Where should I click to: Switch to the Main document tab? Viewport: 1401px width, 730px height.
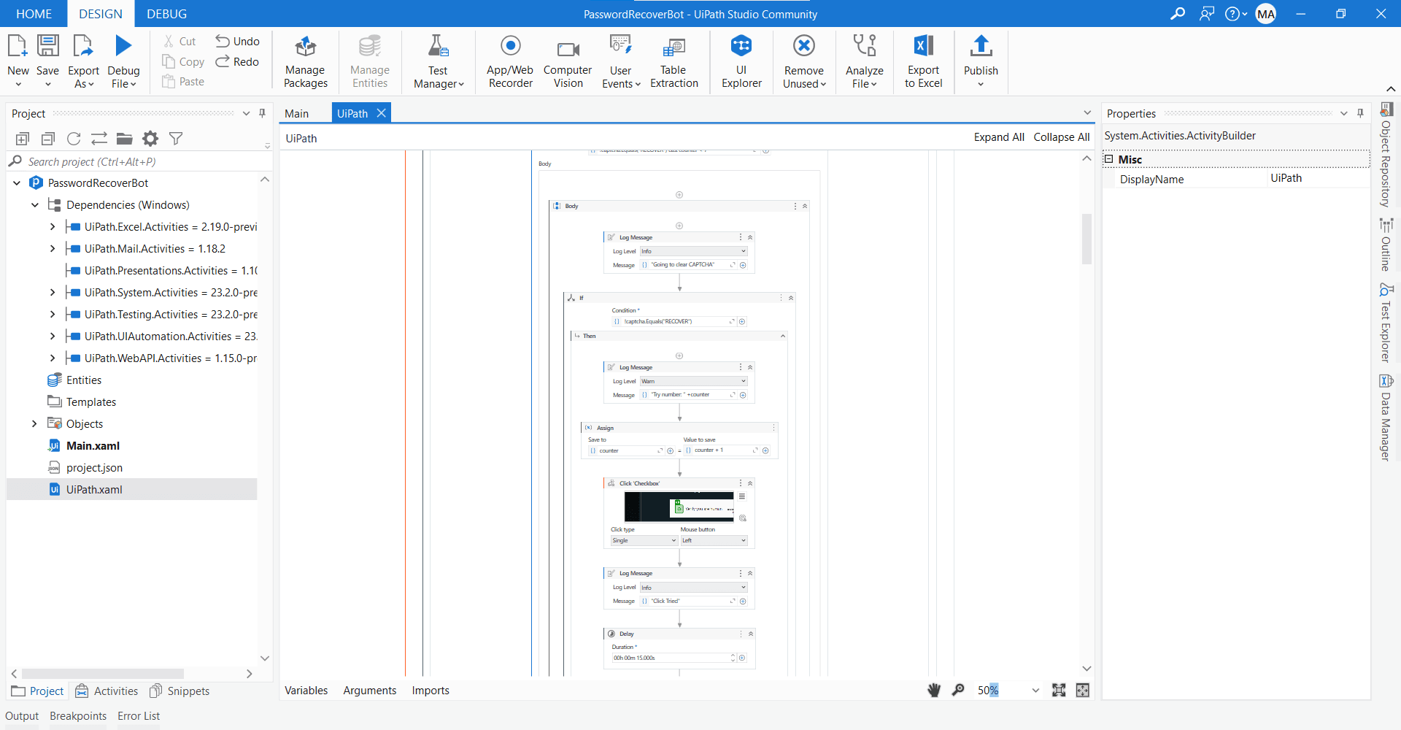pos(297,113)
